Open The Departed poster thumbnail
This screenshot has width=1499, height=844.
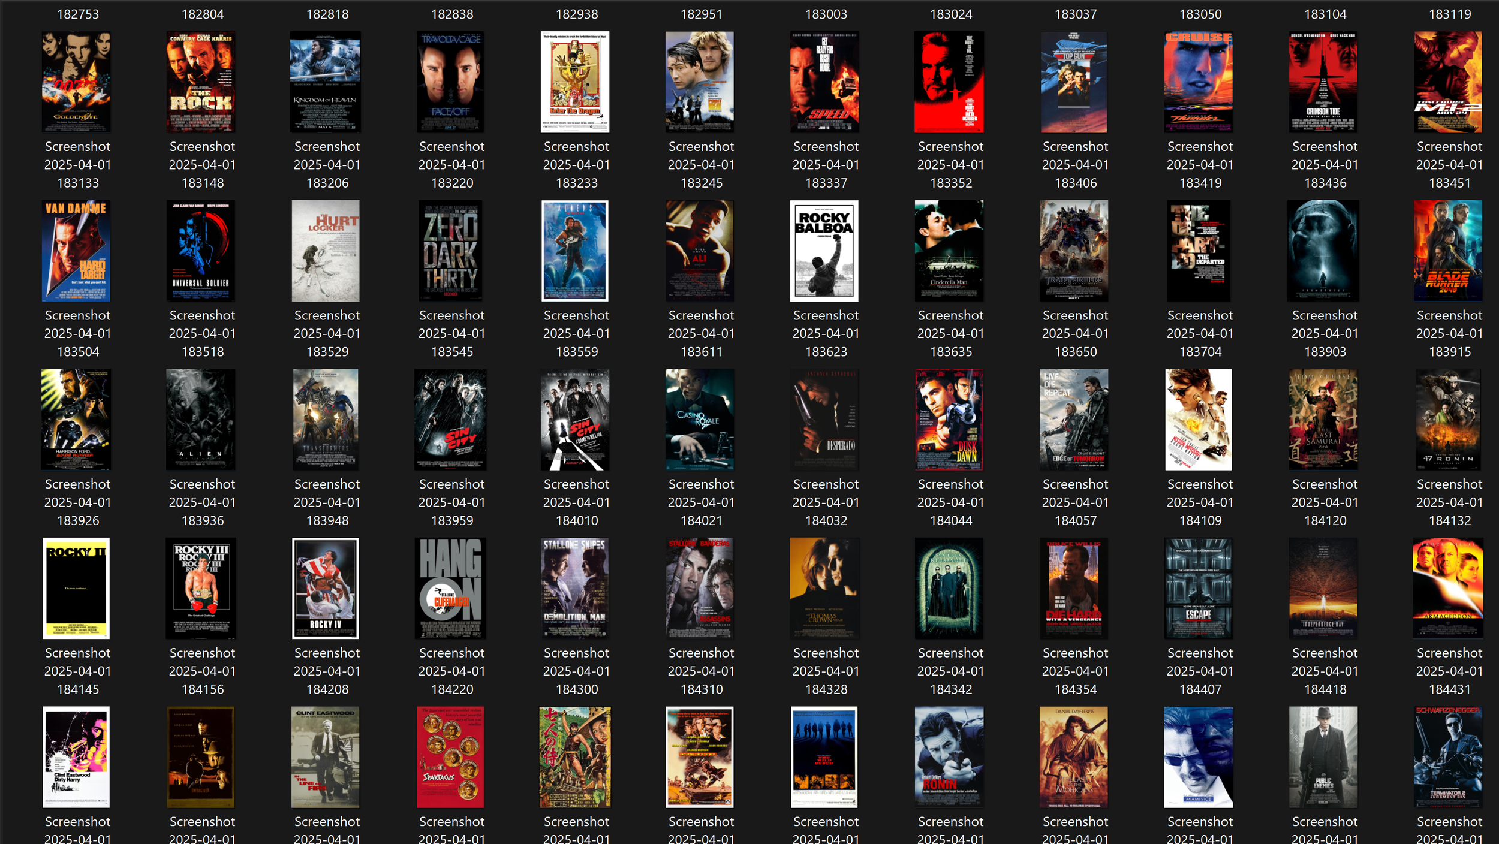[x=1199, y=251]
